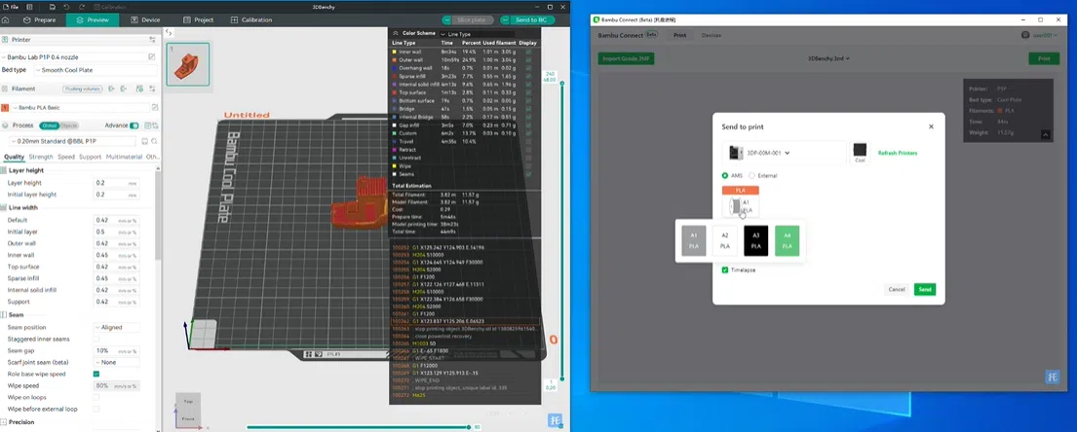Click the Send to BC button

(527, 19)
